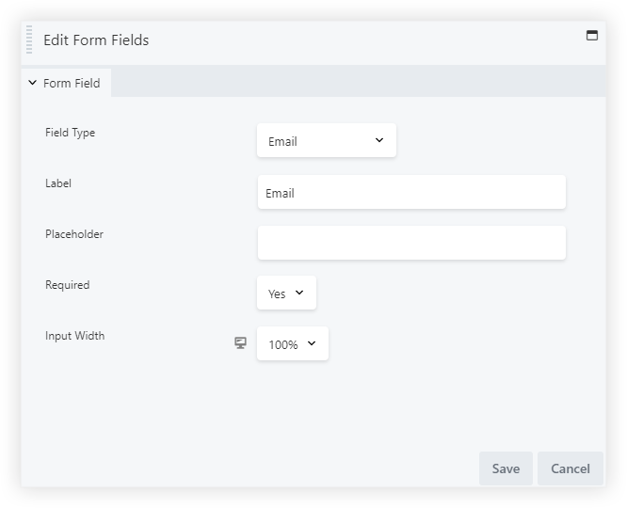The width and height of the screenshot is (627, 508).
Task: Collapse the Form Field section chevron
Action: [32, 83]
